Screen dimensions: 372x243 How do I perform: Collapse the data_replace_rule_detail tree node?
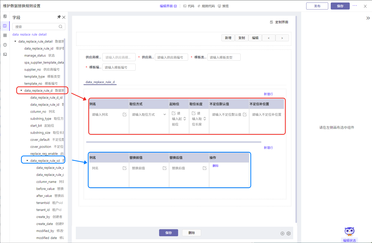tap(15, 41)
